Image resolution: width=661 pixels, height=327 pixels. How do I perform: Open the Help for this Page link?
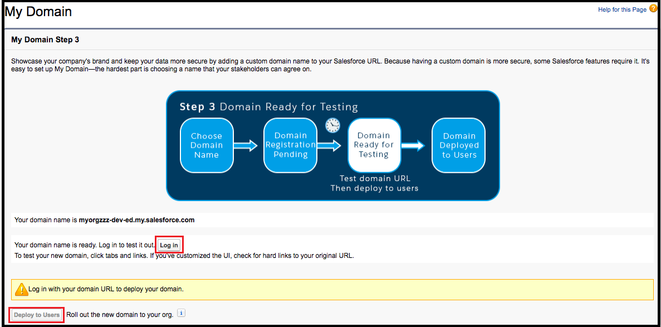click(622, 9)
